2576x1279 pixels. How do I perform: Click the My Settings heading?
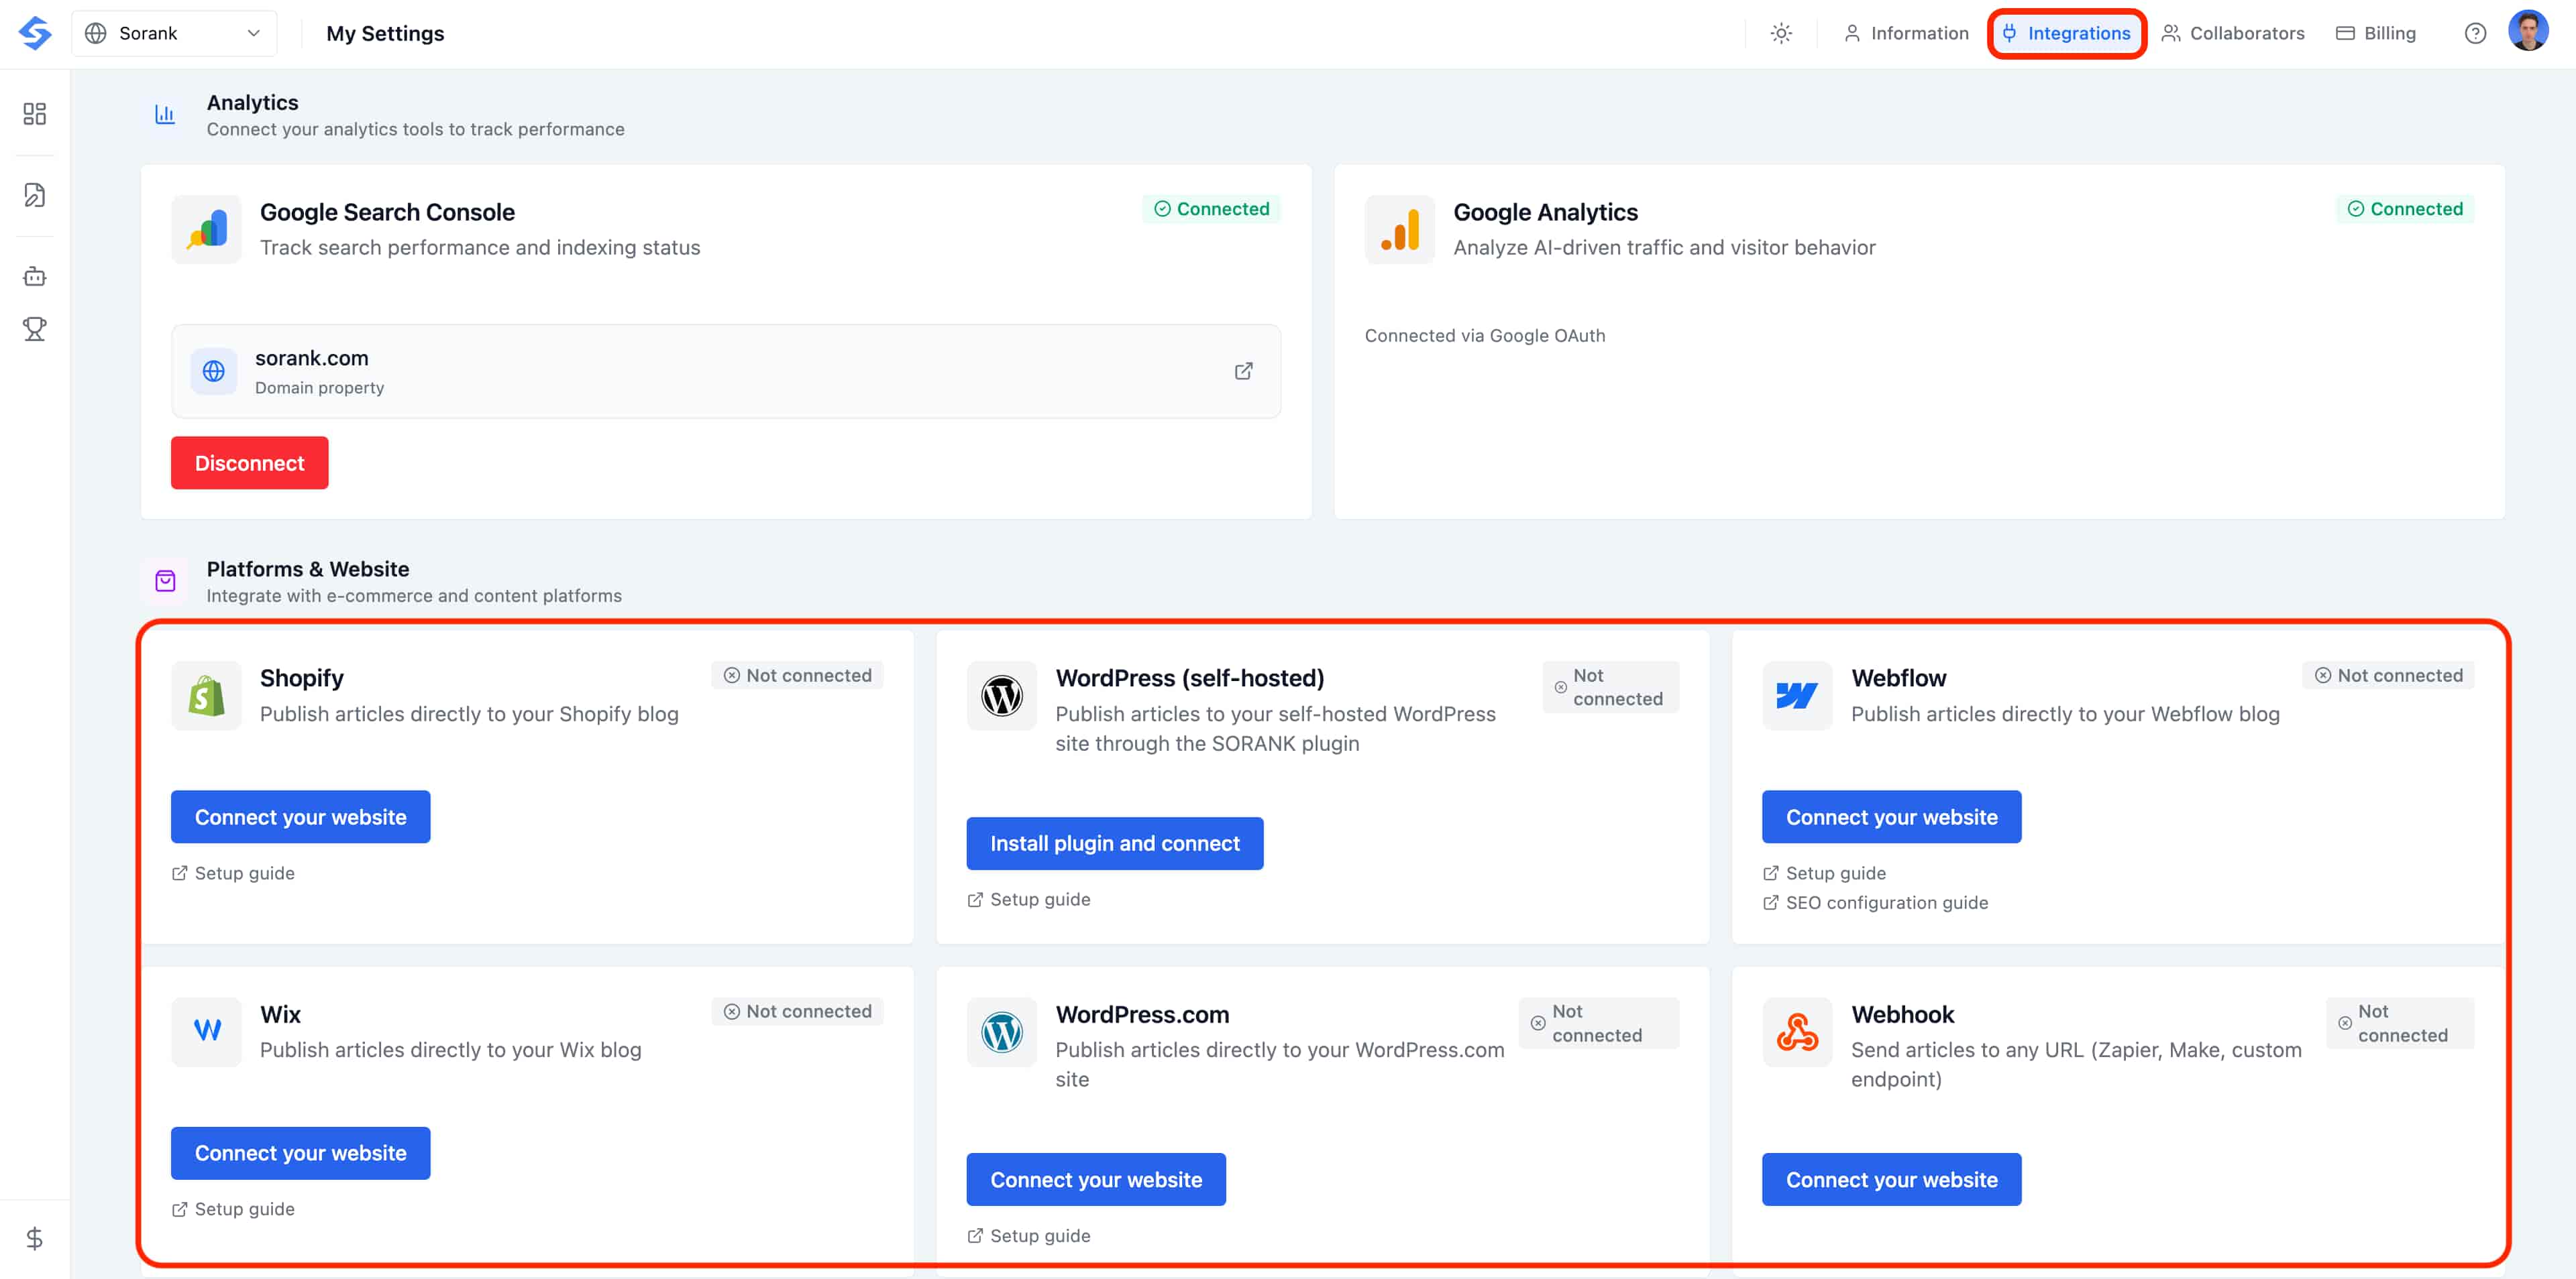385,33
